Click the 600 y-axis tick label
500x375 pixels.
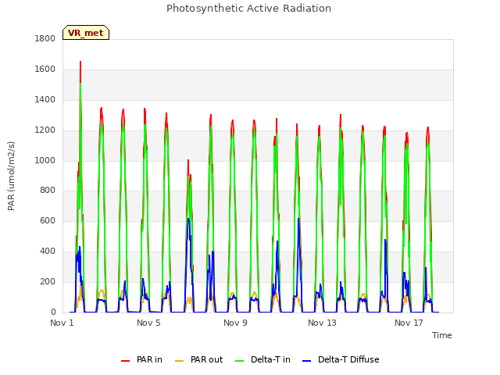[x=48, y=221]
